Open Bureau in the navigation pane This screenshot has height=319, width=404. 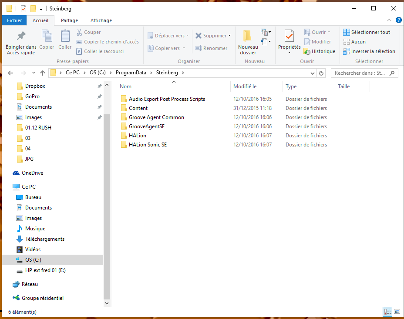click(33, 197)
